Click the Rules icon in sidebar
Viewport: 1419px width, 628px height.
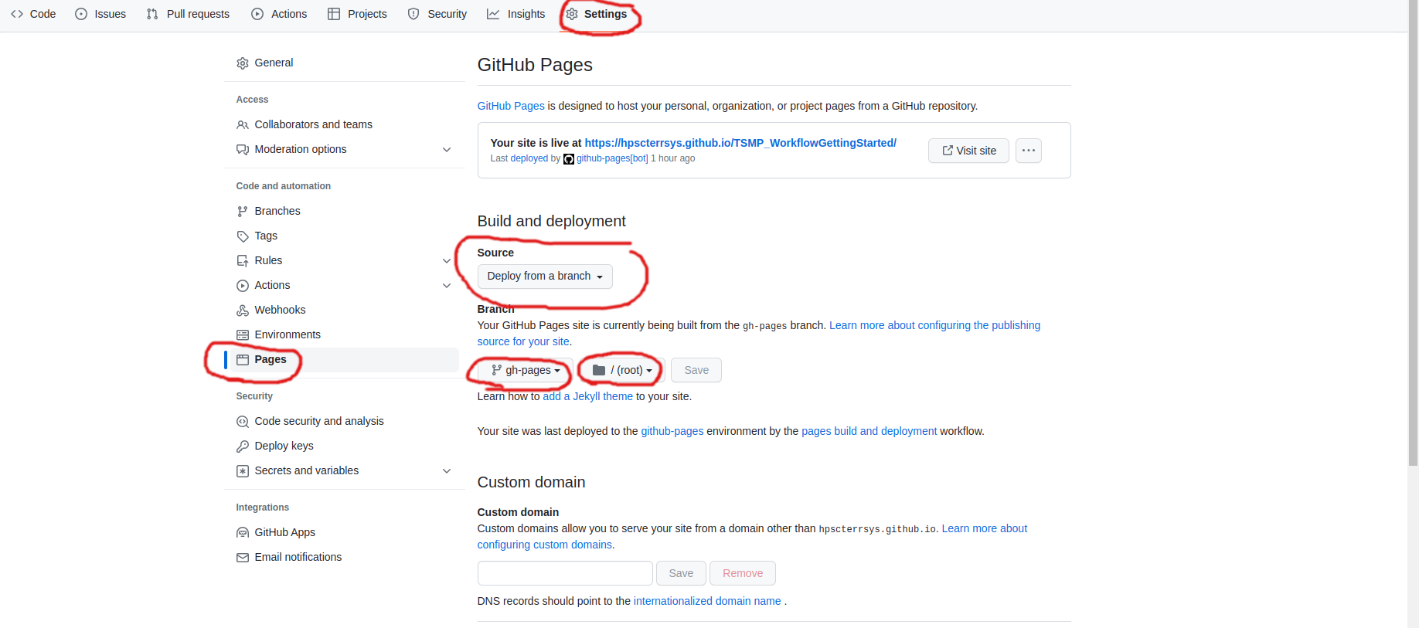[x=243, y=261]
